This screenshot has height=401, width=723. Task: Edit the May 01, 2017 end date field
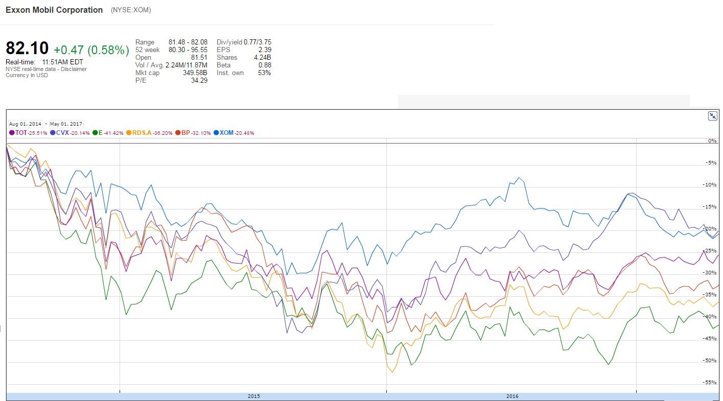pyautogui.click(x=66, y=124)
